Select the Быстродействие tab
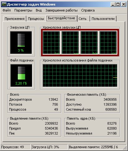The height and width of the screenshot is (151, 128). [x=62, y=18]
